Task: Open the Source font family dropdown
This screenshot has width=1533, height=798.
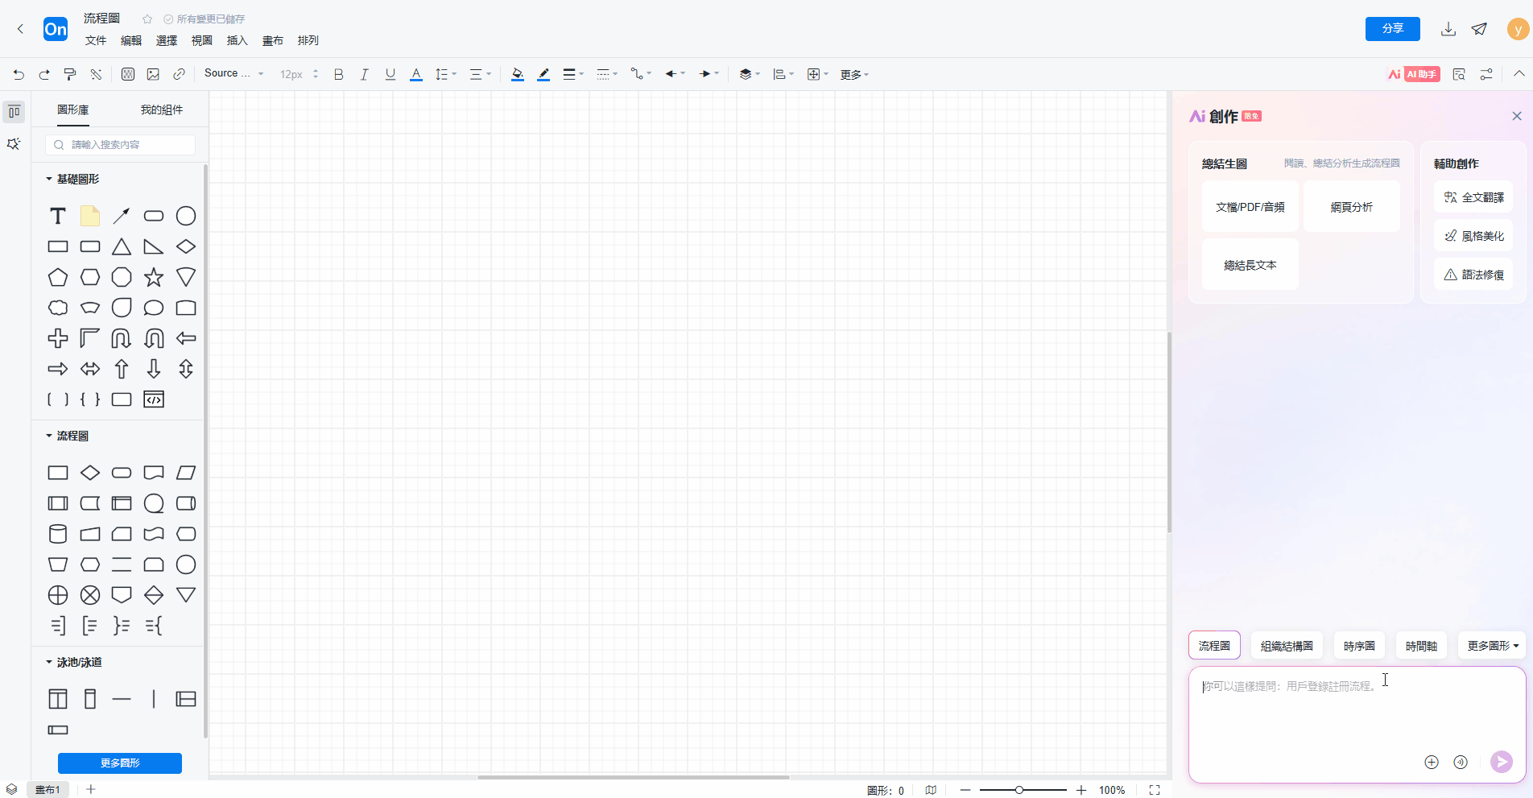Action: 233,74
